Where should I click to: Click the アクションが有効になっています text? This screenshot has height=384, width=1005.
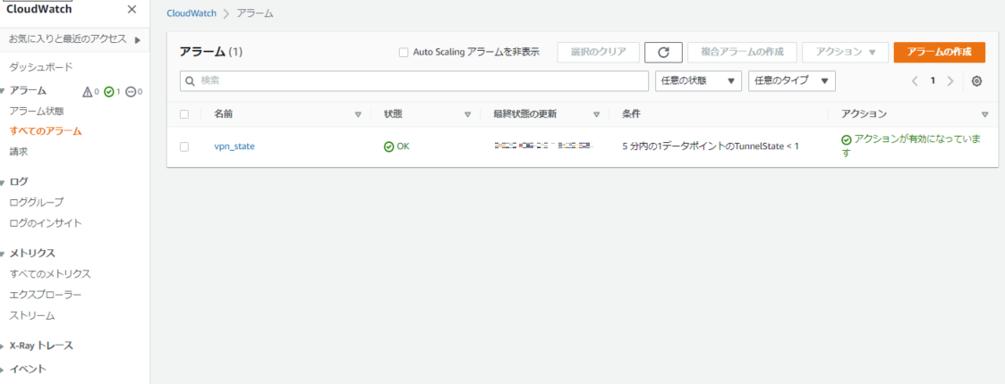[x=911, y=146]
